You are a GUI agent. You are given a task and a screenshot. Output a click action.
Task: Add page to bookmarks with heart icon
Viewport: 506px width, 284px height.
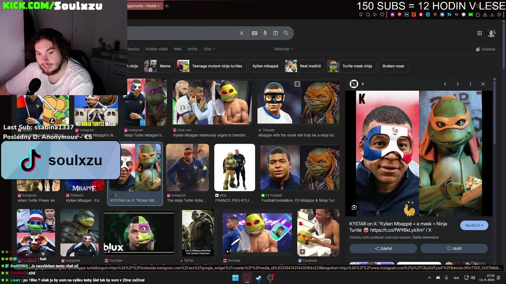pos(382,15)
